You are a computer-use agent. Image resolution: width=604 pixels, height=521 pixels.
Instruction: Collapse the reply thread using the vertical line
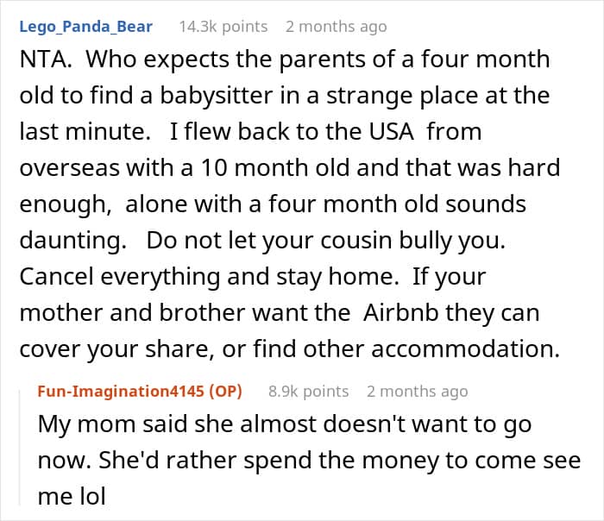(x=20, y=447)
